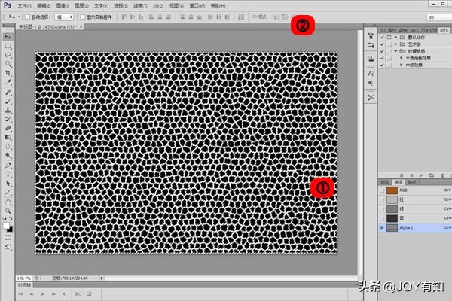Open the 3D workspace dropdown
This screenshot has height=301, width=452.
pos(435,16)
